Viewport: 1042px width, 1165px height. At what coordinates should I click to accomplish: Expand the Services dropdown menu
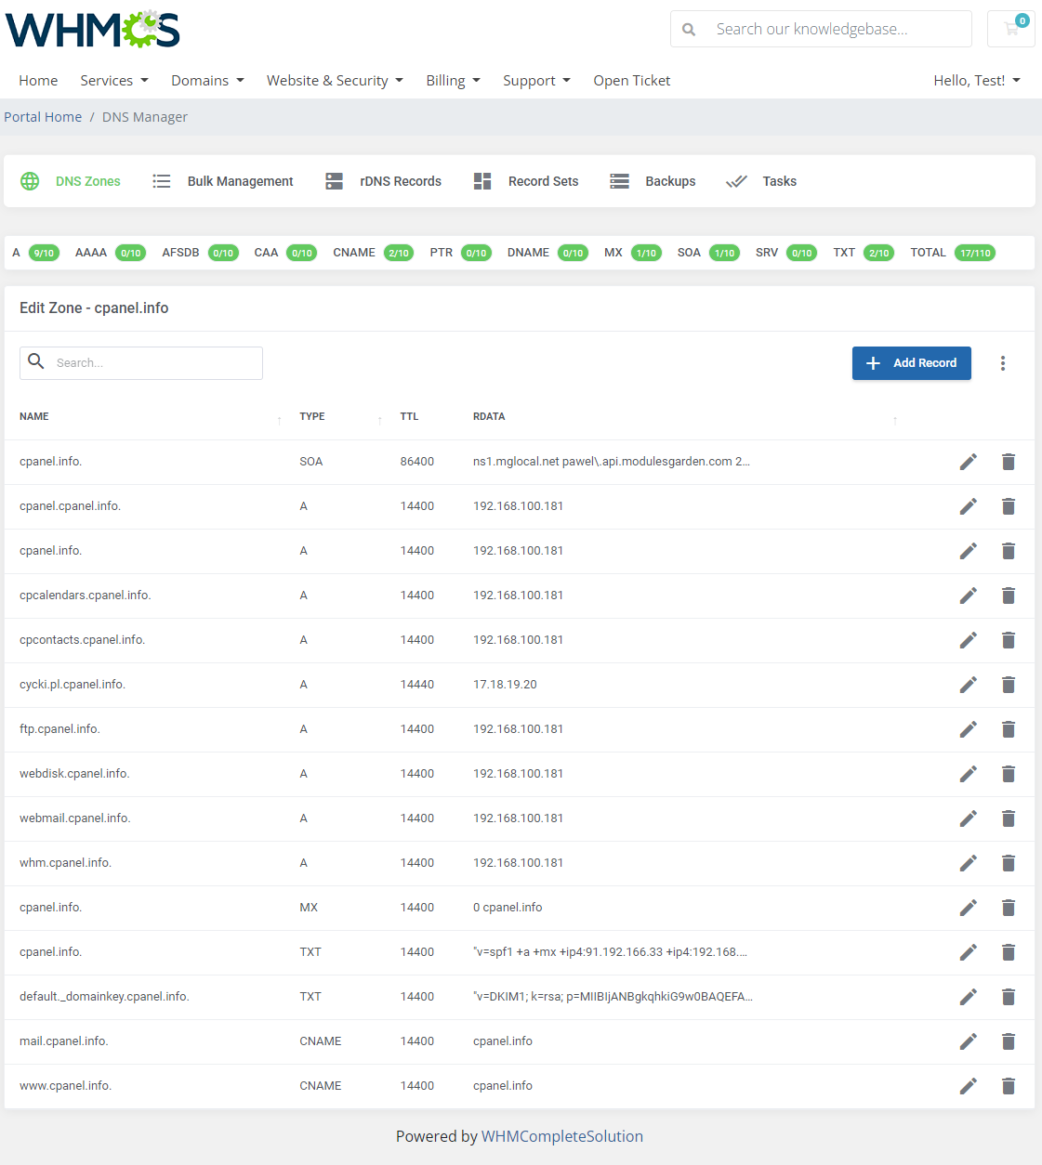pyautogui.click(x=114, y=81)
